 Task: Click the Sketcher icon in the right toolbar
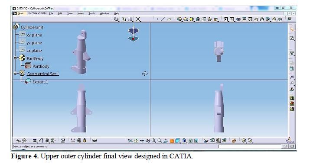(x=292, y=38)
